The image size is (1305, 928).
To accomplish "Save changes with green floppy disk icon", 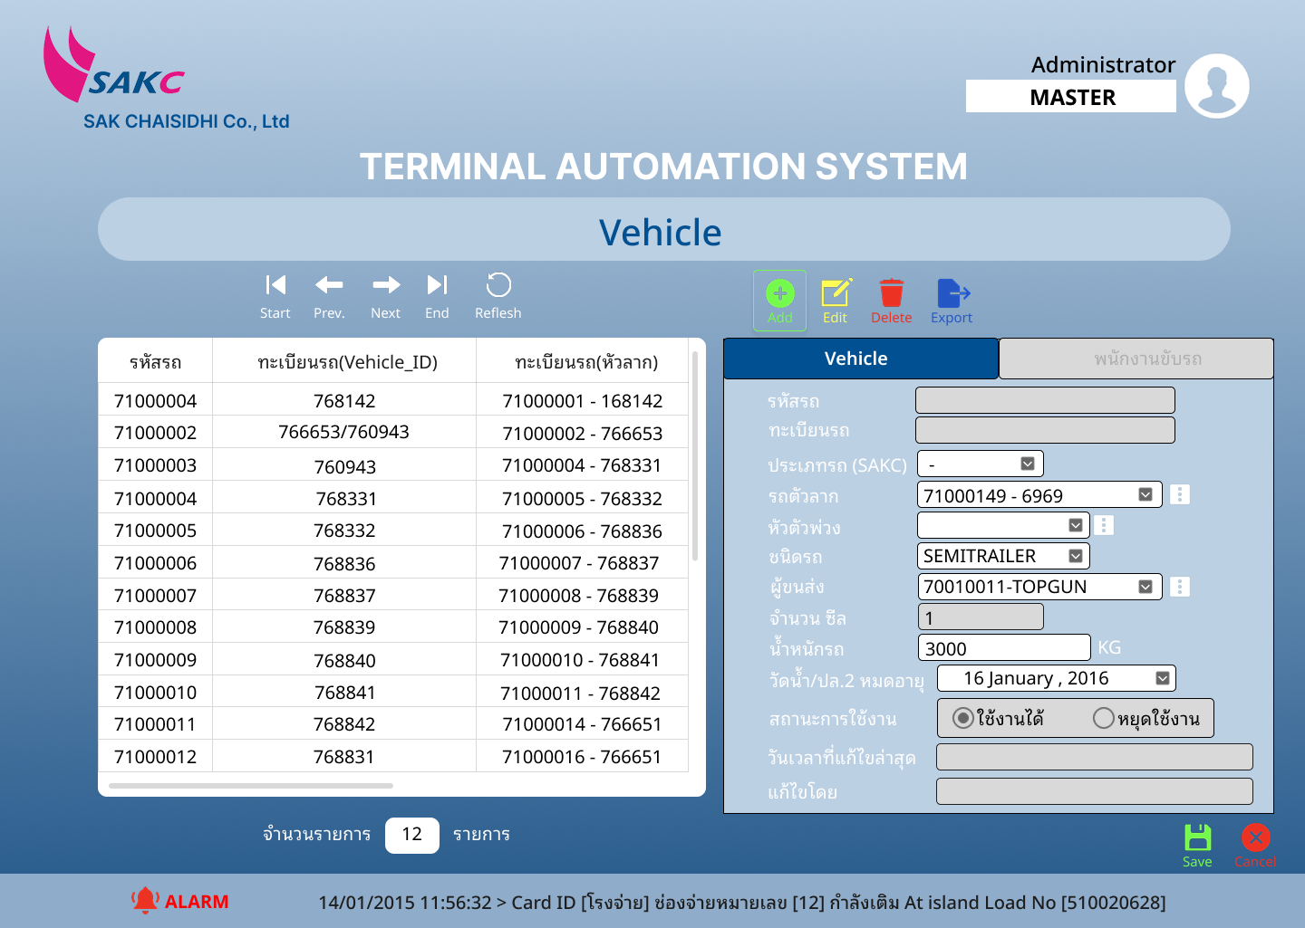I will [1198, 837].
